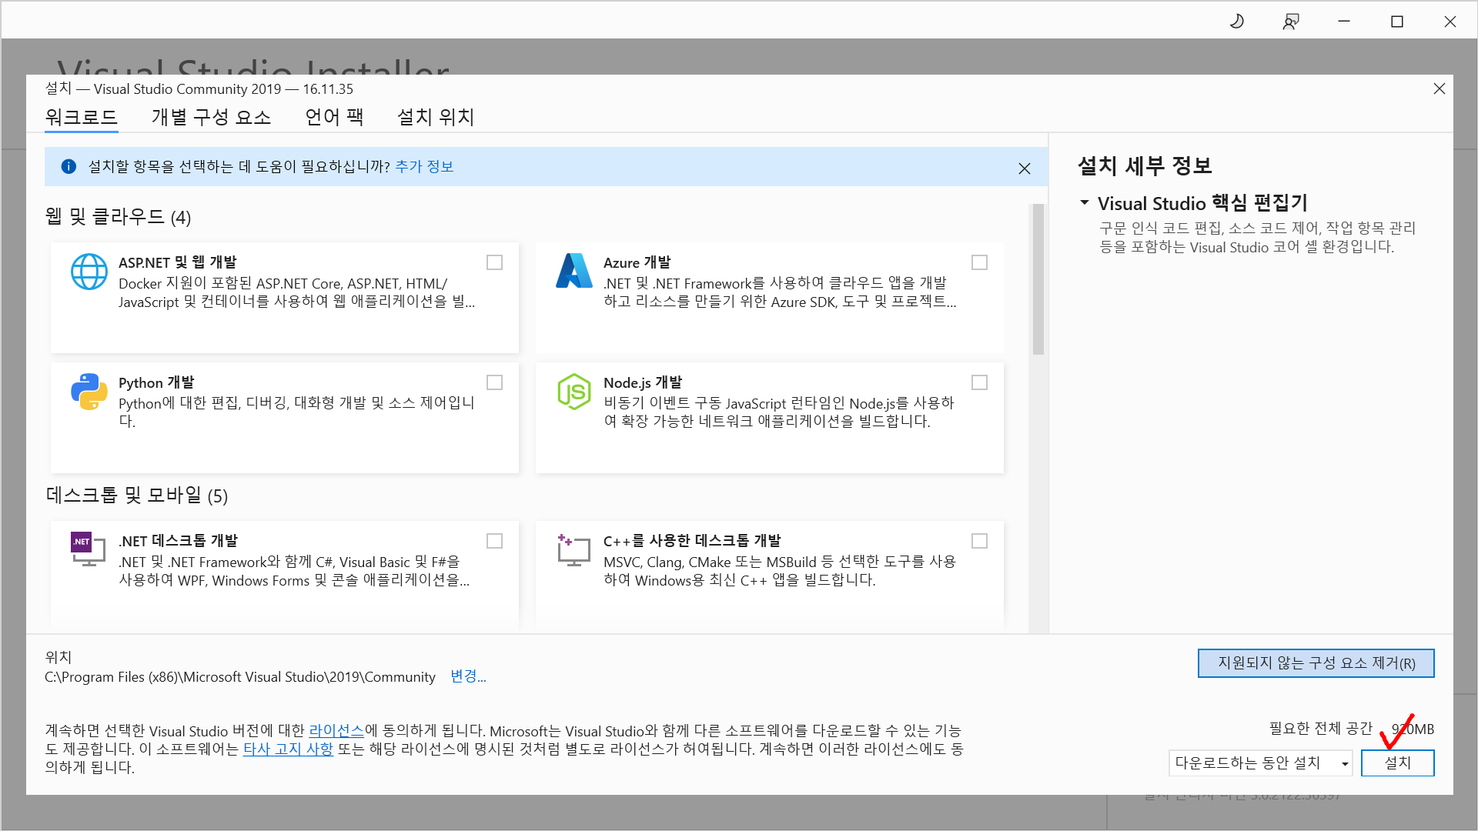
Task: Click the Azure development logo icon
Action: (573, 271)
